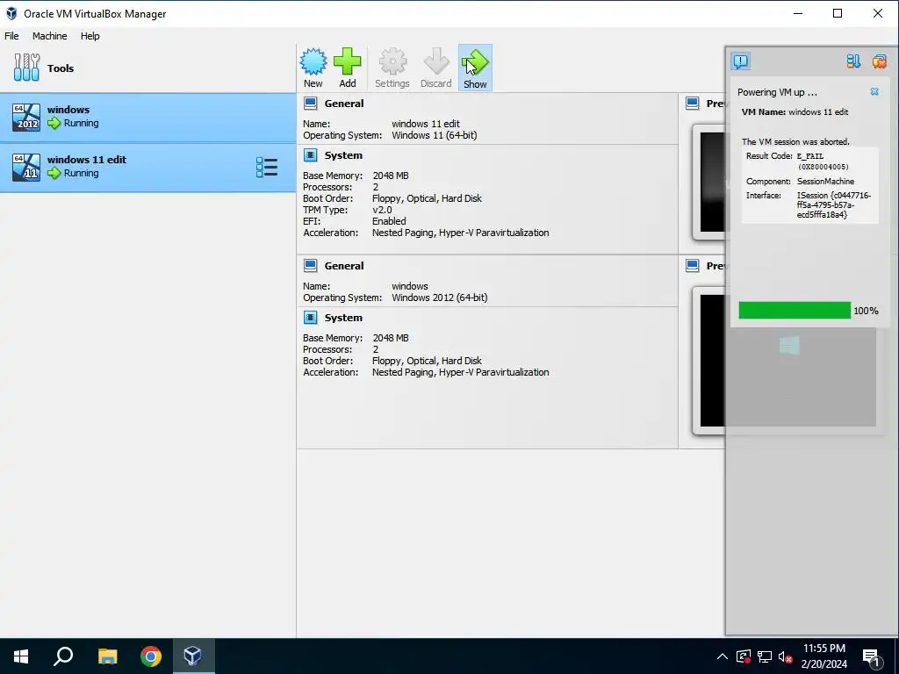The width and height of the screenshot is (899, 674).
Task: Click 'Windows 11 (64-bit)' operating system value
Action: coord(434,135)
